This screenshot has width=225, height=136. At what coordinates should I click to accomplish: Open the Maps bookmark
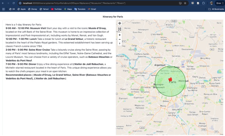point(68,9)
